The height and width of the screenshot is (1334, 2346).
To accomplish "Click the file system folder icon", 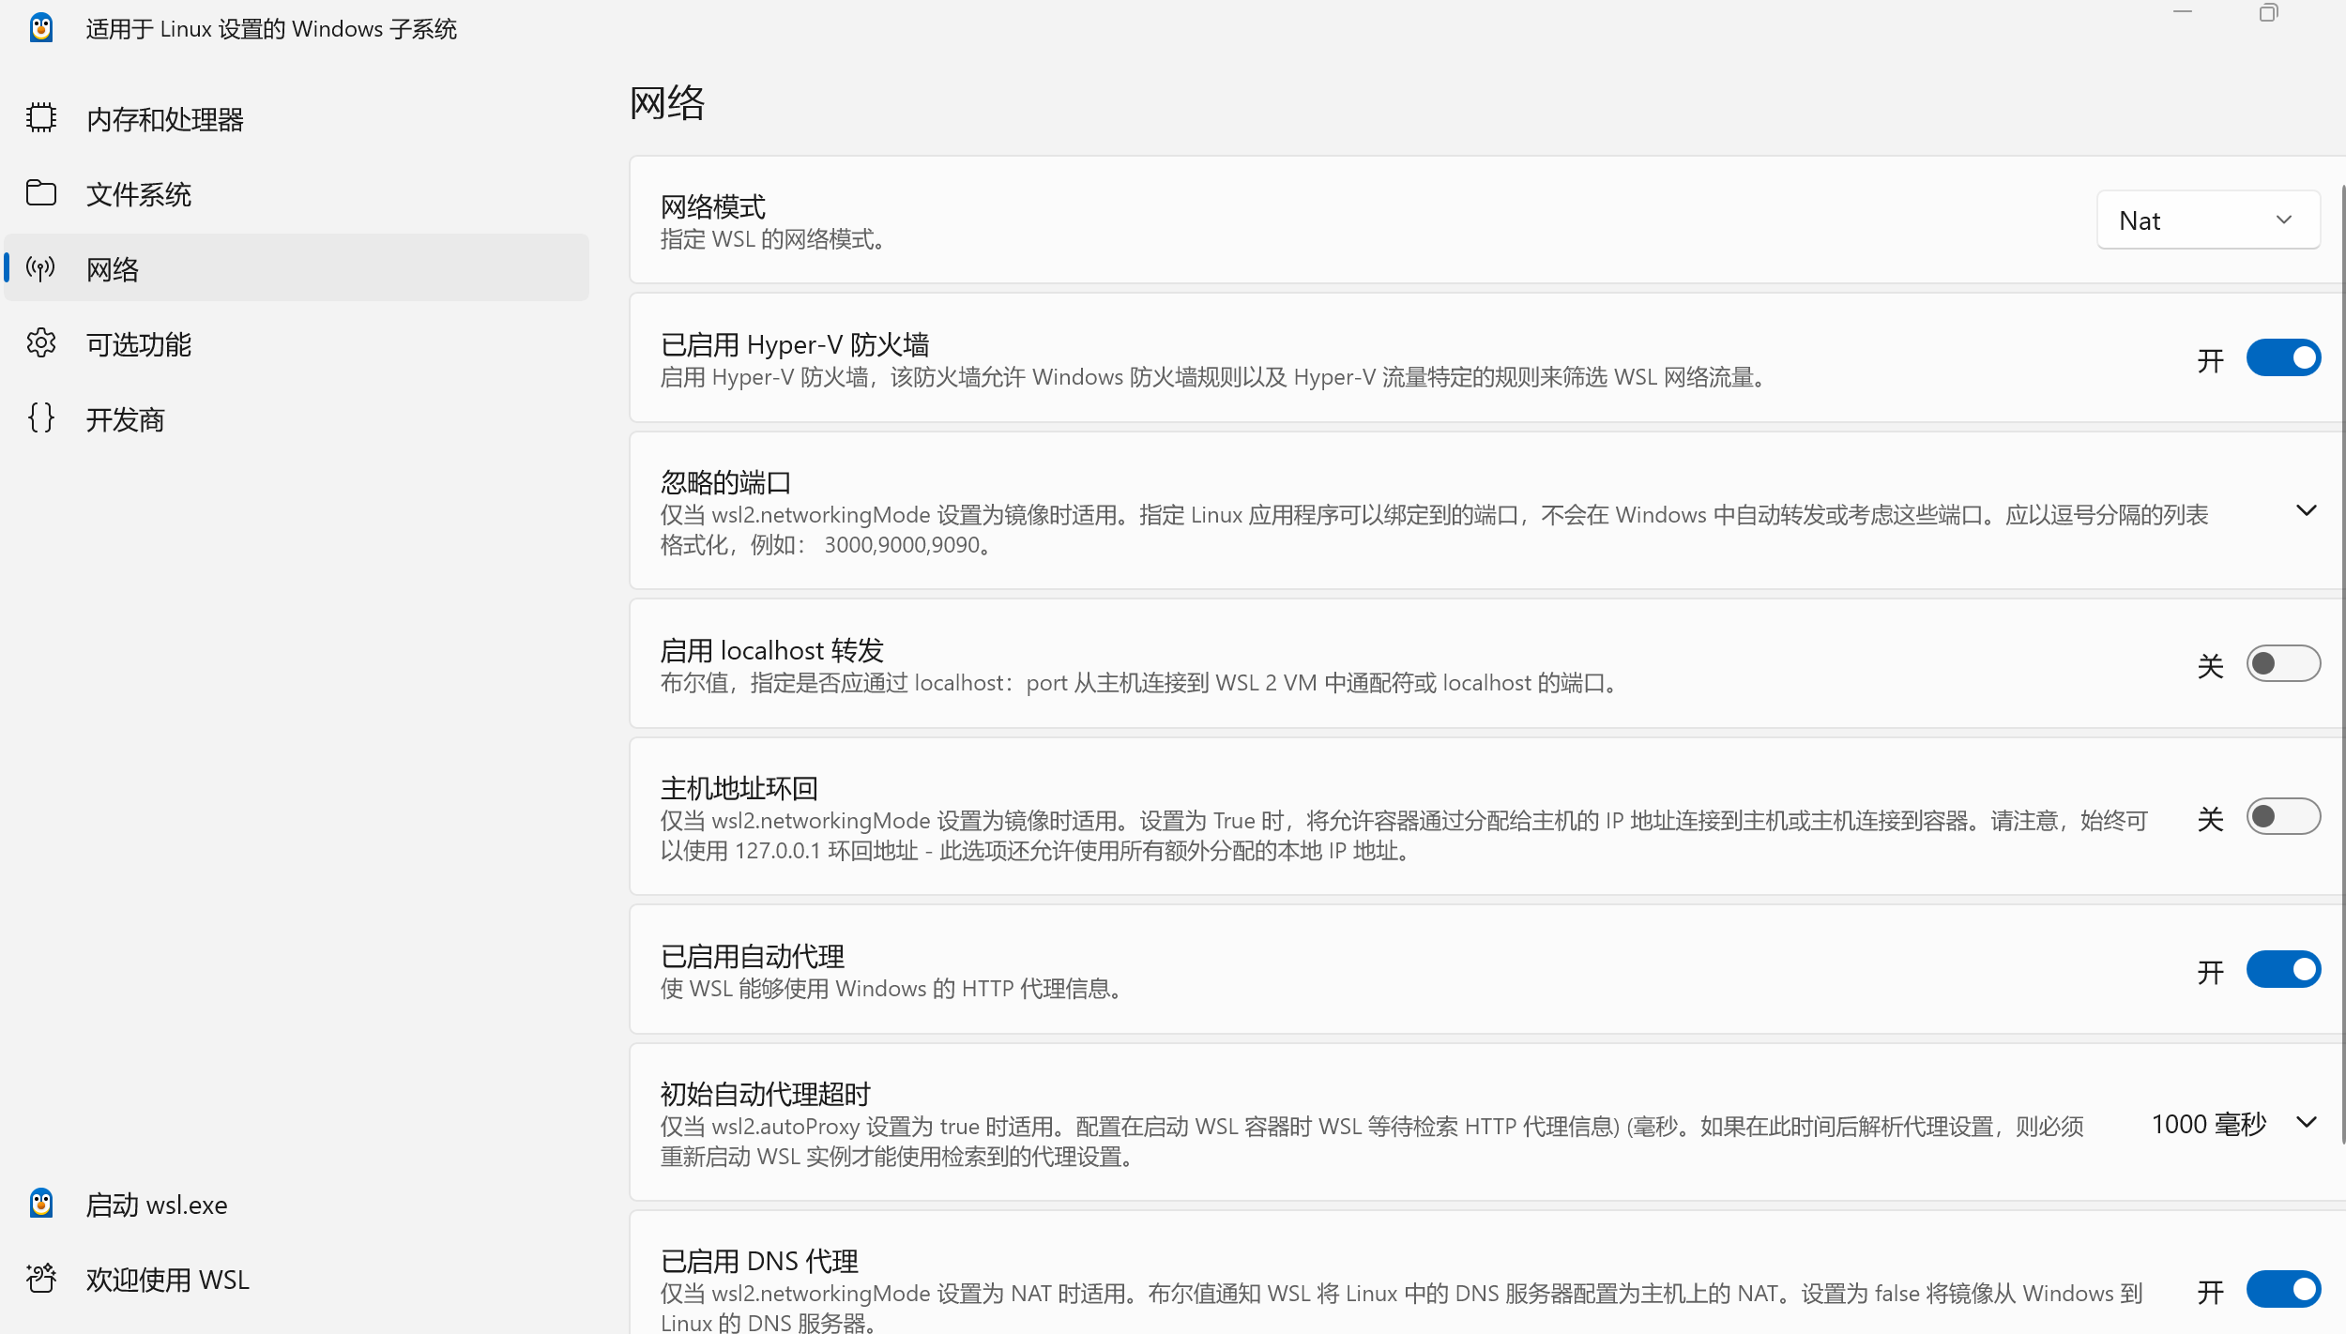I will [41, 193].
